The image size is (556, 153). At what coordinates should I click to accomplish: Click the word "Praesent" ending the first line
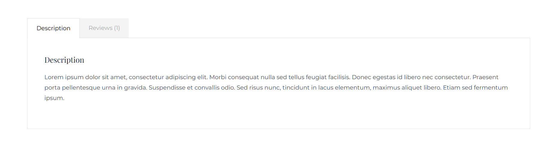tap(485, 77)
